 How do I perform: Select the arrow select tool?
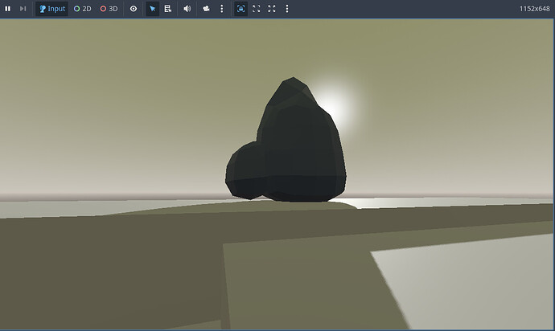[153, 9]
